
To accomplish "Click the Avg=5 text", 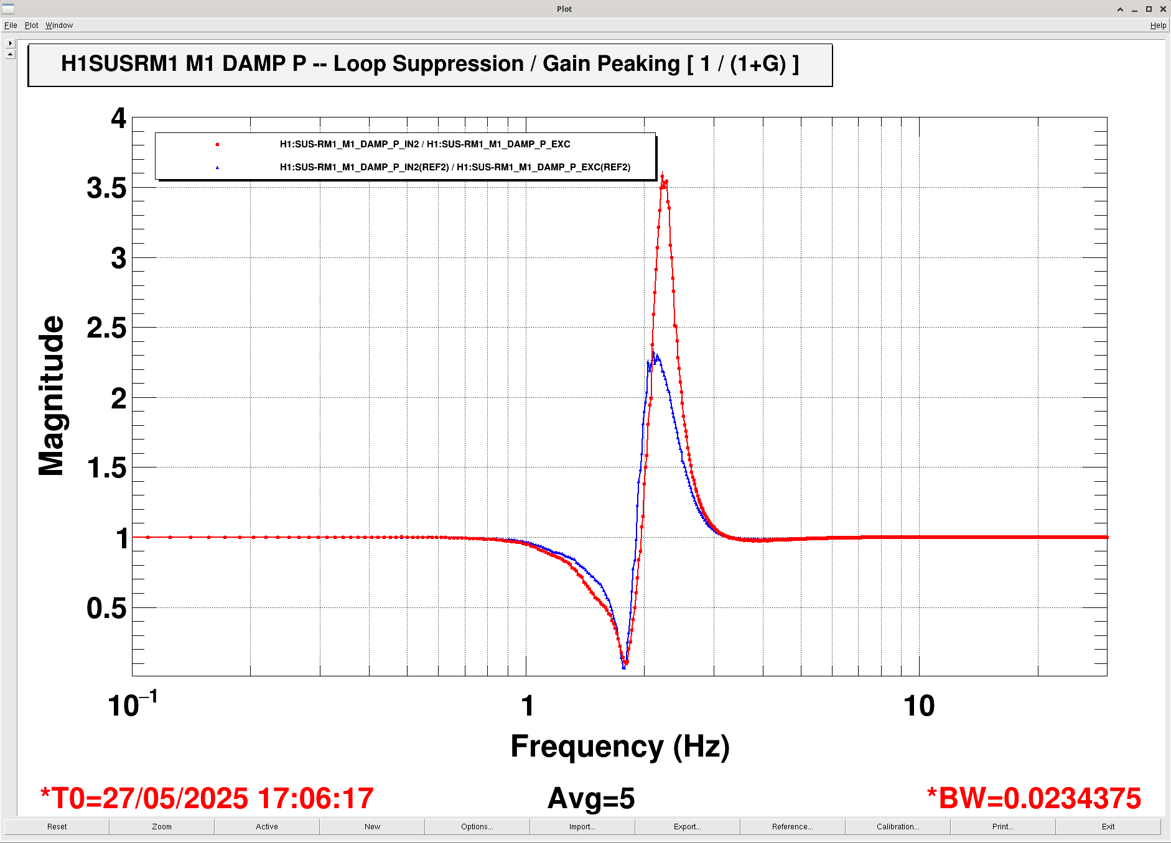I will (591, 798).
